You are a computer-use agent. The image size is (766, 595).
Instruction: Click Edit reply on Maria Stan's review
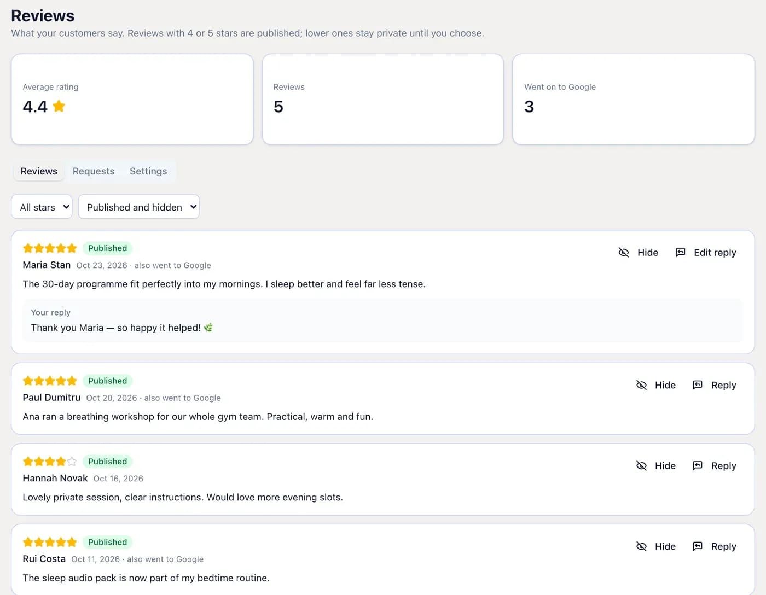(715, 252)
